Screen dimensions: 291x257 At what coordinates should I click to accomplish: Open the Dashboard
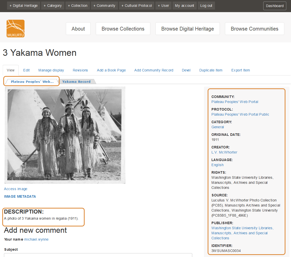(x=275, y=6)
